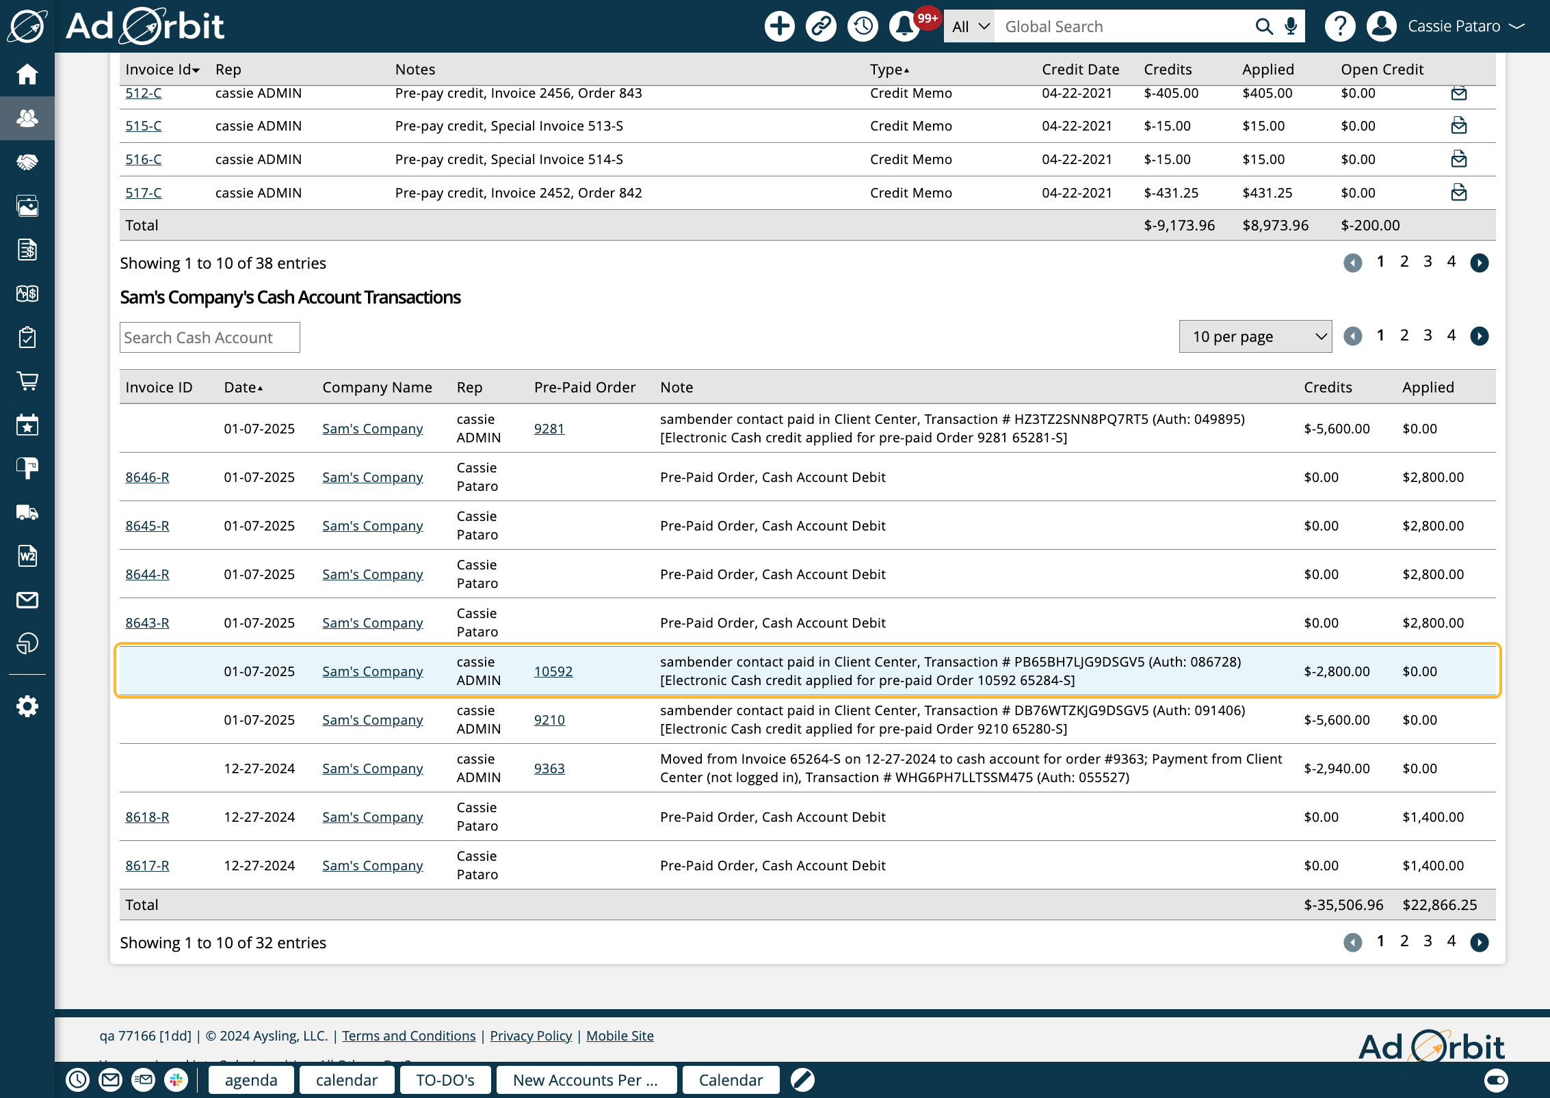Expand the All search filter dropdown
This screenshot has height=1098, width=1550.
pyautogui.click(x=969, y=27)
